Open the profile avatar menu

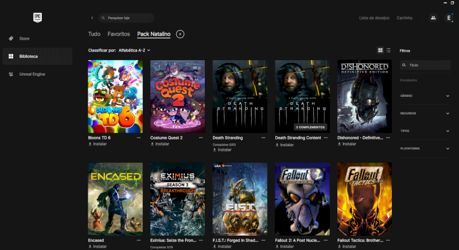point(449,18)
